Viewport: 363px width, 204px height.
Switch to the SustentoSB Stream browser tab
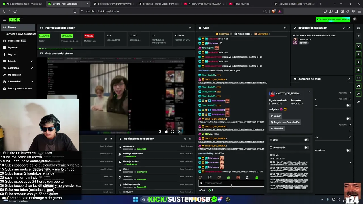coord(23,4)
